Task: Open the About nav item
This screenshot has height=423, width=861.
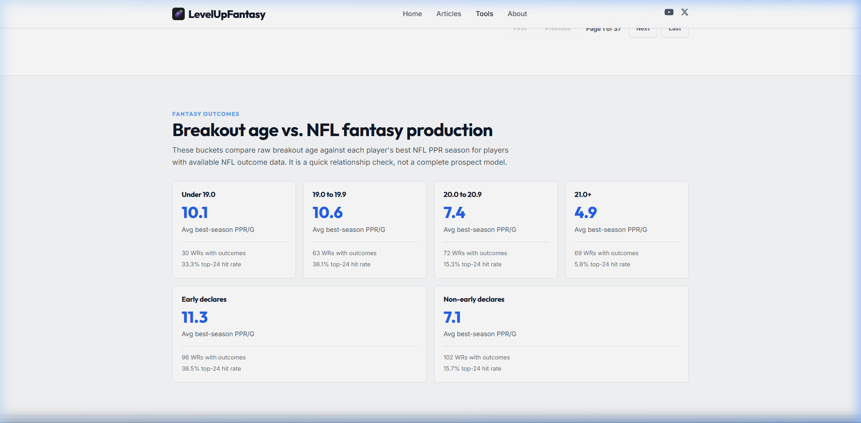Action: tap(517, 14)
